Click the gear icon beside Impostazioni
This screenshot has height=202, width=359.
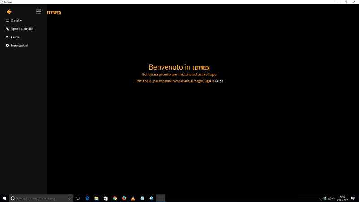(7, 46)
